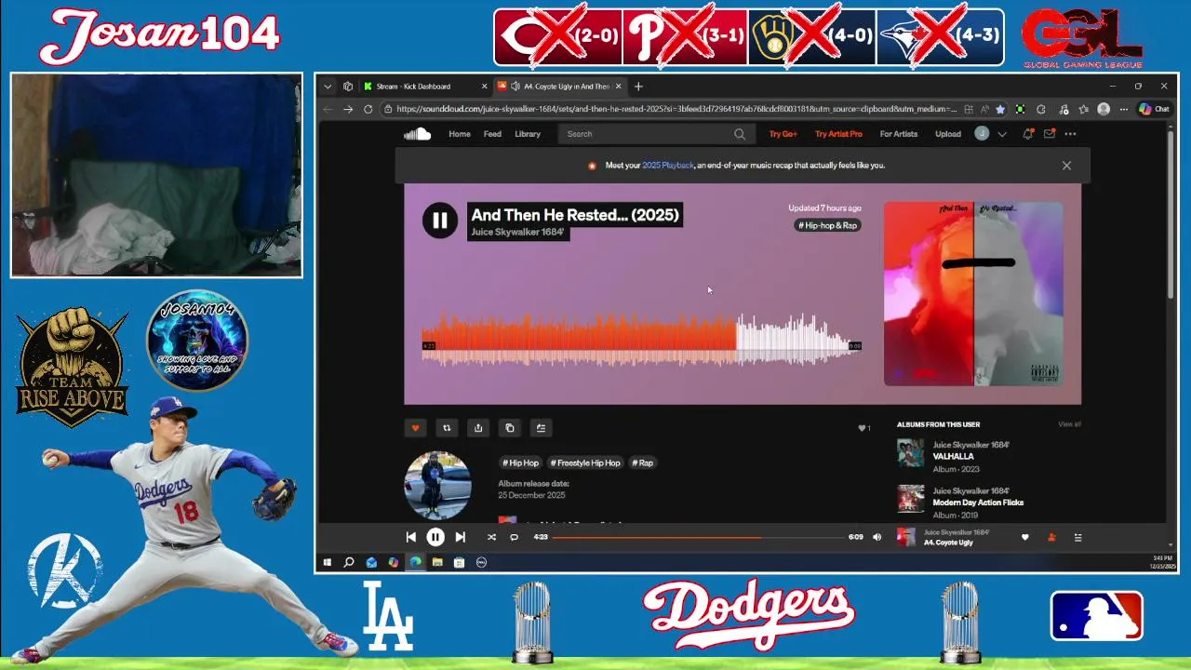1191x670 pixels.
Task: Open SoundCloud notifications bell
Action: (1028, 134)
